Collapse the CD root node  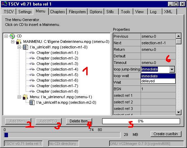coord(6,36)
